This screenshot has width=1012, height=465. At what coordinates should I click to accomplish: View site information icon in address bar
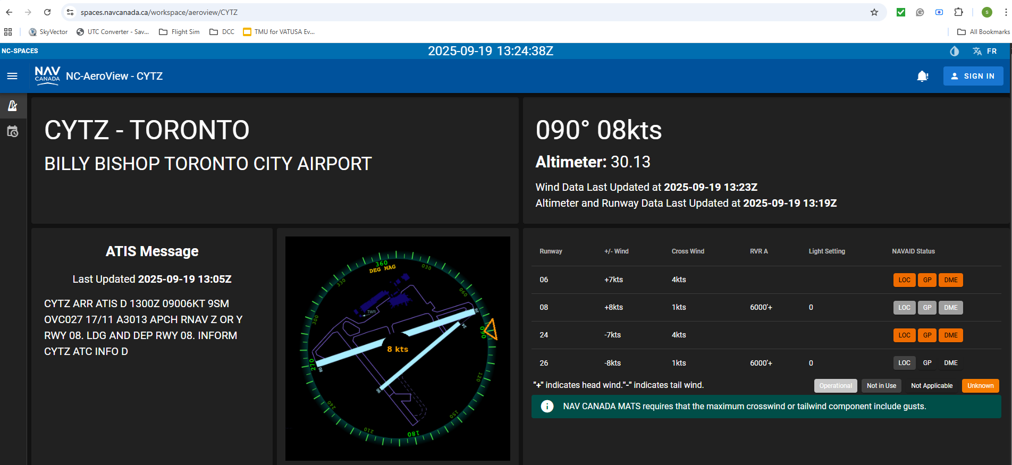pos(70,12)
